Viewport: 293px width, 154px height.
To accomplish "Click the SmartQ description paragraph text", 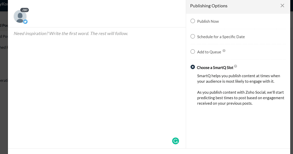I will coord(241,90).
